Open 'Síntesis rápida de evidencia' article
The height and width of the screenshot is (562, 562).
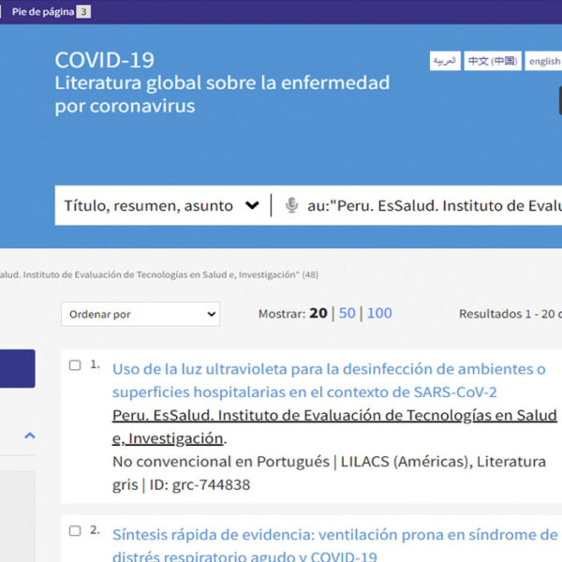tap(335, 545)
